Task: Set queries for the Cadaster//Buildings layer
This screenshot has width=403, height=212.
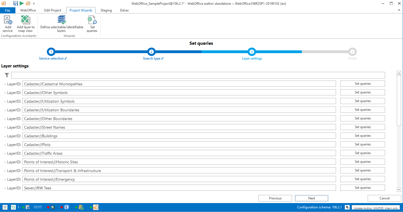Action: pos(362,135)
